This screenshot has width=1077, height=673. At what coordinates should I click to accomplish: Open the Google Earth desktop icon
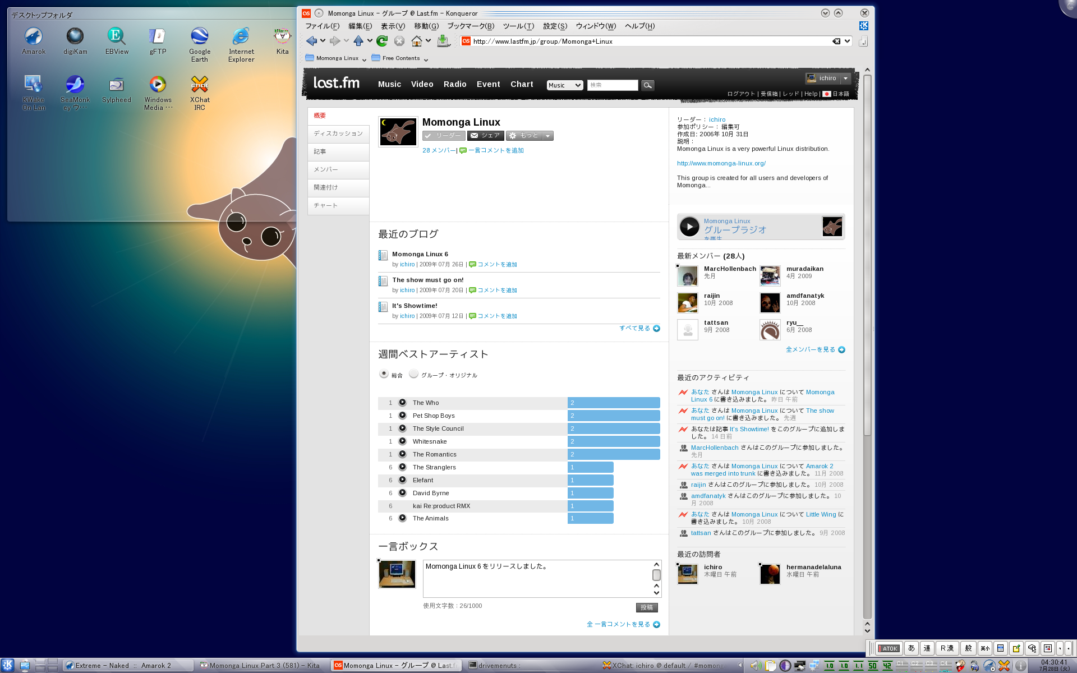[x=200, y=44]
